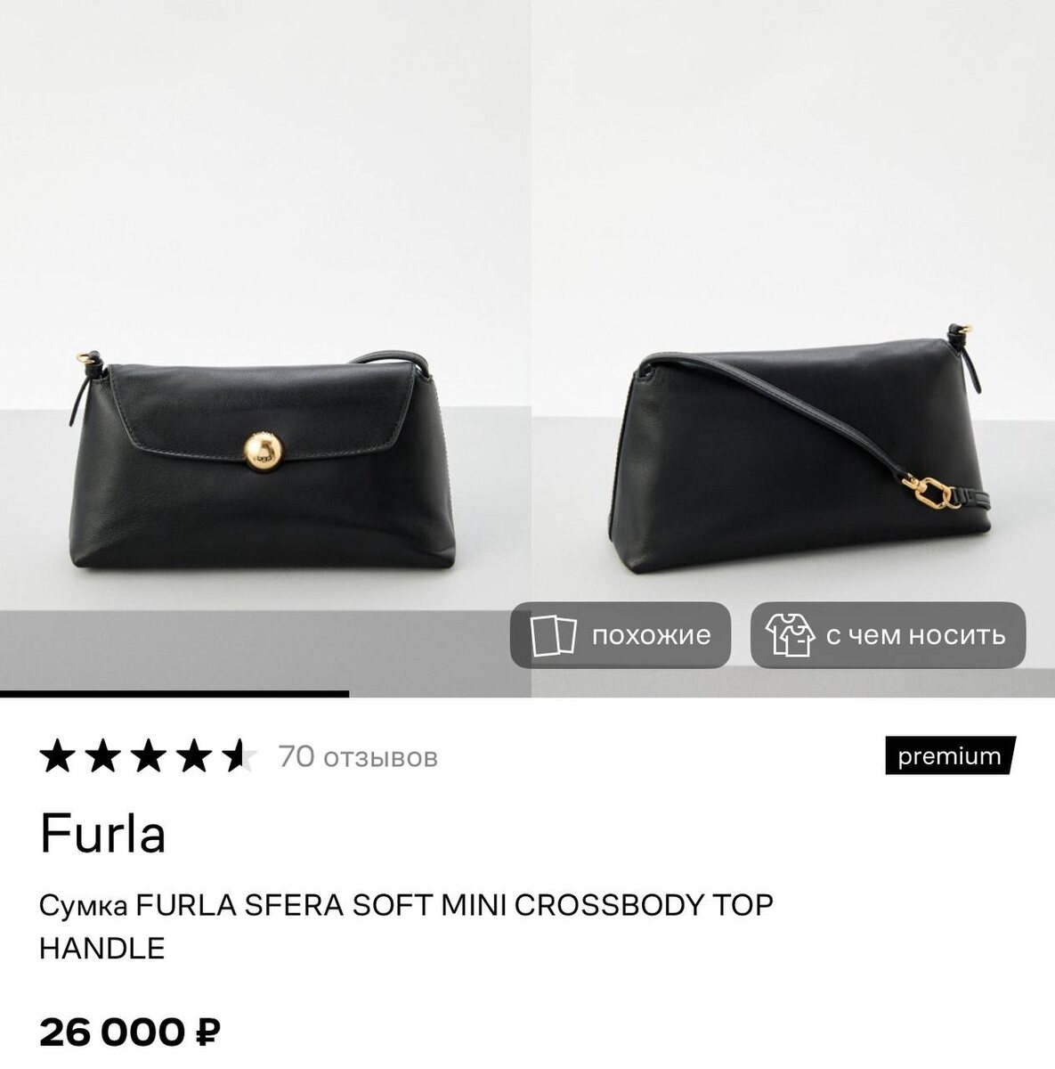
Task: Click the black gallery progress bar
Action: [174, 694]
